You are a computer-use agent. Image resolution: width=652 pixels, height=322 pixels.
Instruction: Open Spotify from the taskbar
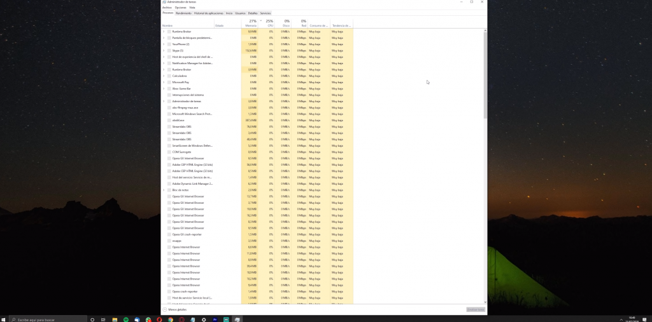pos(126,319)
